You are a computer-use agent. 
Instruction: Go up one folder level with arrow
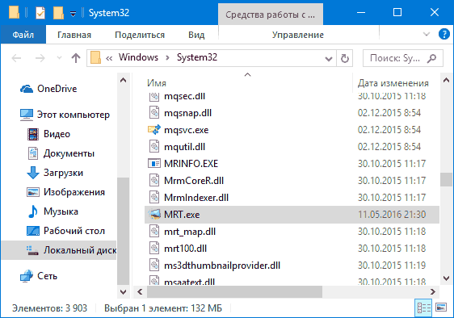tap(76, 58)
